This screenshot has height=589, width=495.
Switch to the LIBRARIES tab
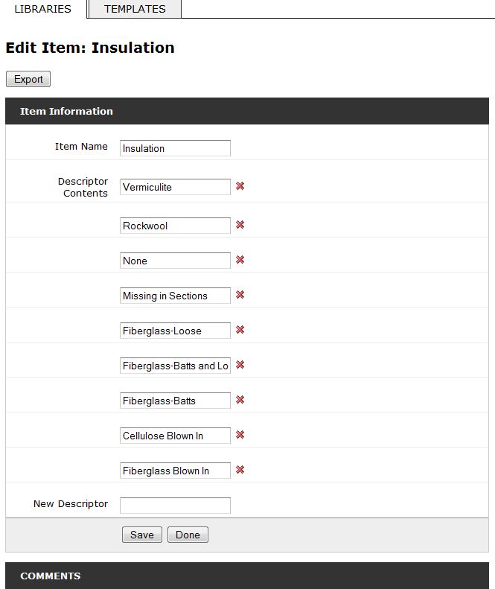point(43,9)
